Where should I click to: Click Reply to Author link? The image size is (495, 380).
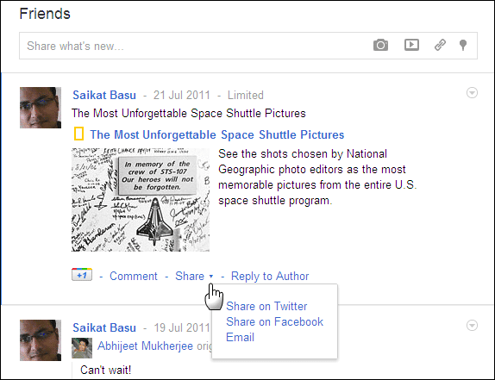pyautogui.click(x=270, y=276)
